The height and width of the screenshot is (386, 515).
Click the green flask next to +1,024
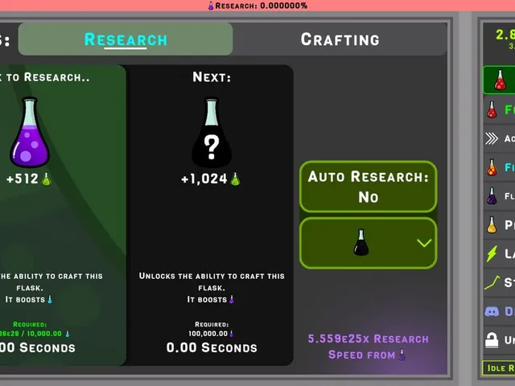(235, 179)
